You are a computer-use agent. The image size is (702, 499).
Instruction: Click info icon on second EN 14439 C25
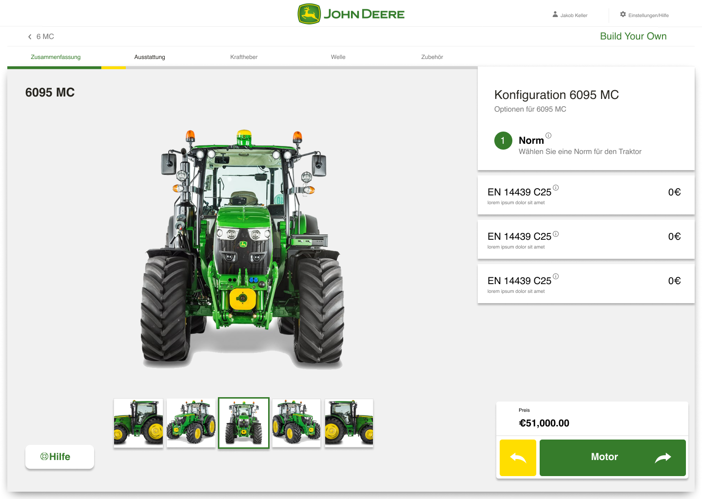556,234
